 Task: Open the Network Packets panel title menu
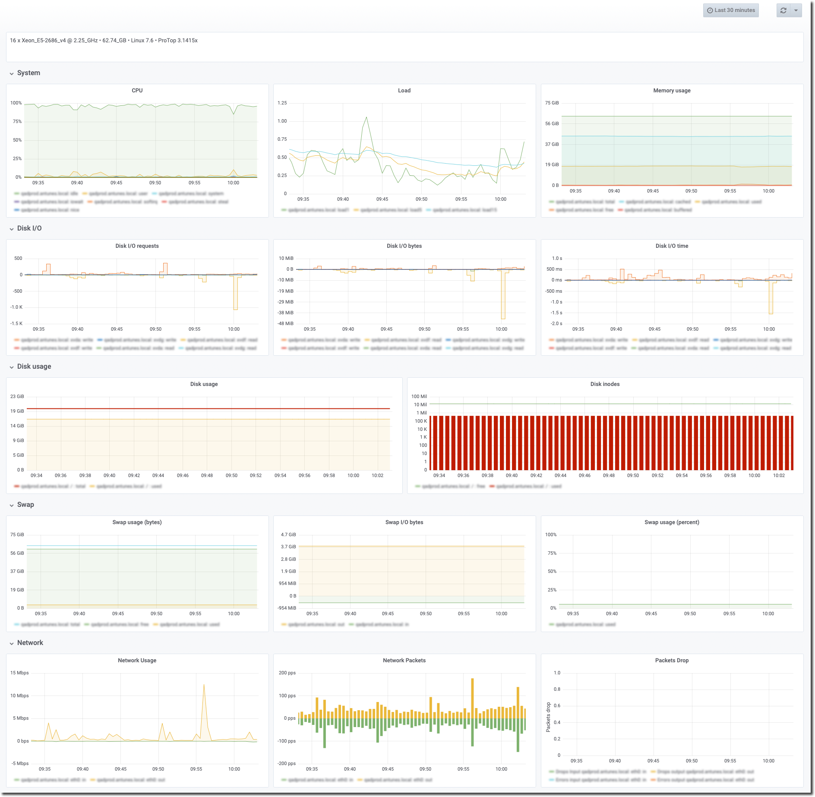[404, 661]
